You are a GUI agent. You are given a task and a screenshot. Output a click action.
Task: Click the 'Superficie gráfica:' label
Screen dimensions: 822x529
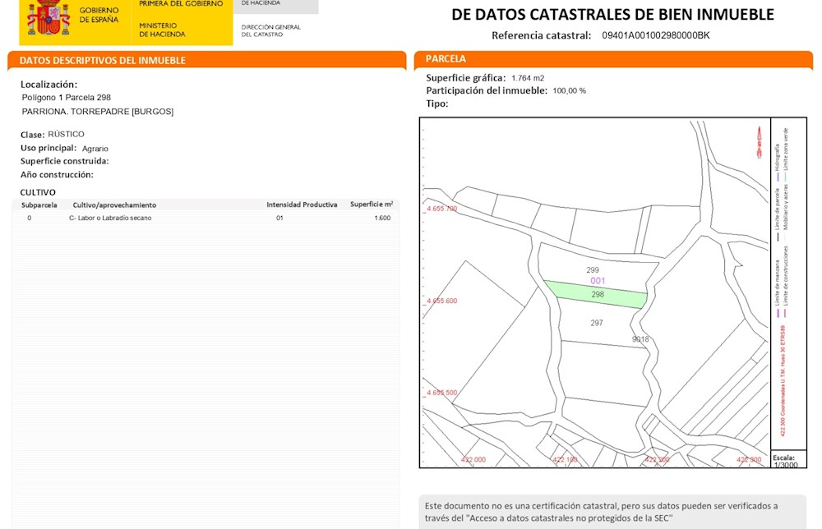(x=465, y=78)
